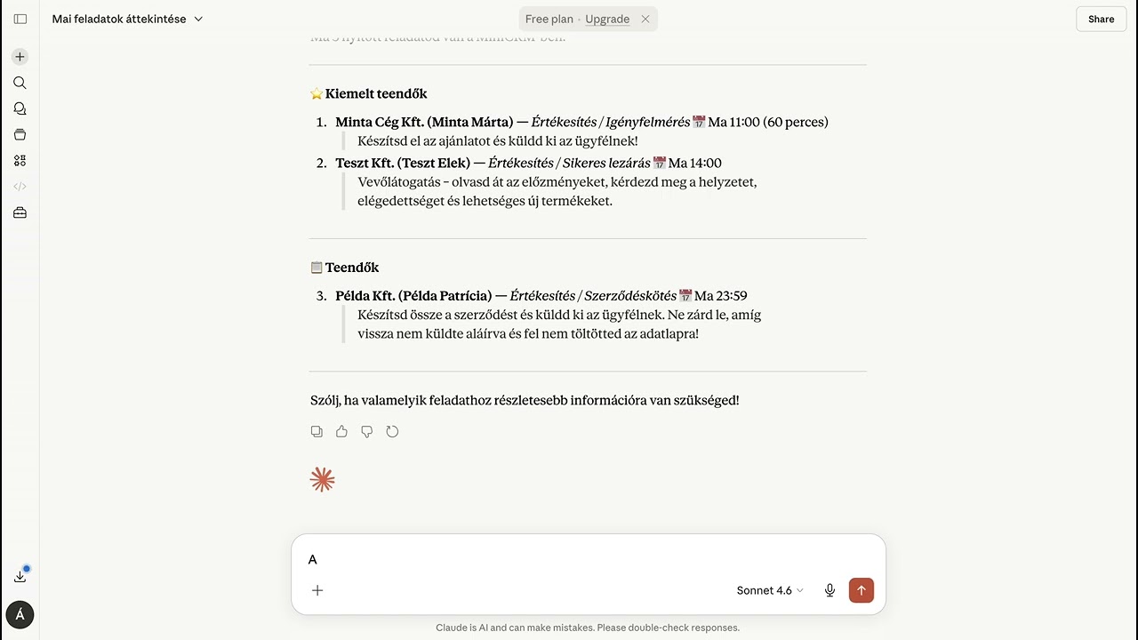The height and width of the screenshot is (640, 1138).
Task: Copy the response with copy icon
Action: pyautogui.click(x=317, y=431)
